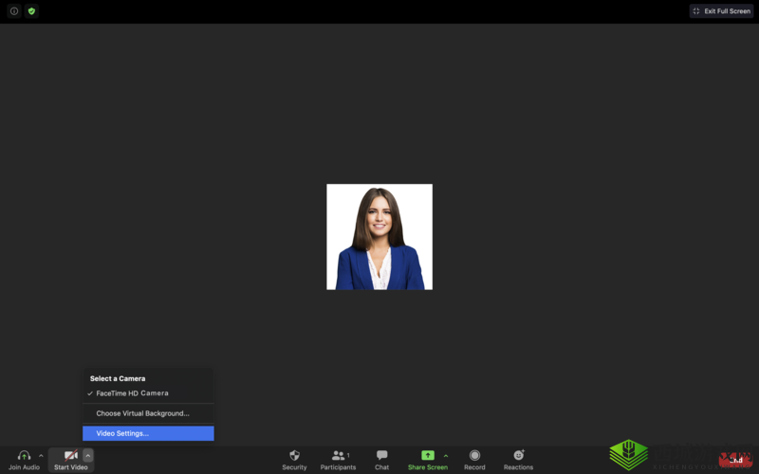The height and width of the screenshot is (474, 759).
Task: Click the meeting information icon
Action: click(x=14, y=11)
